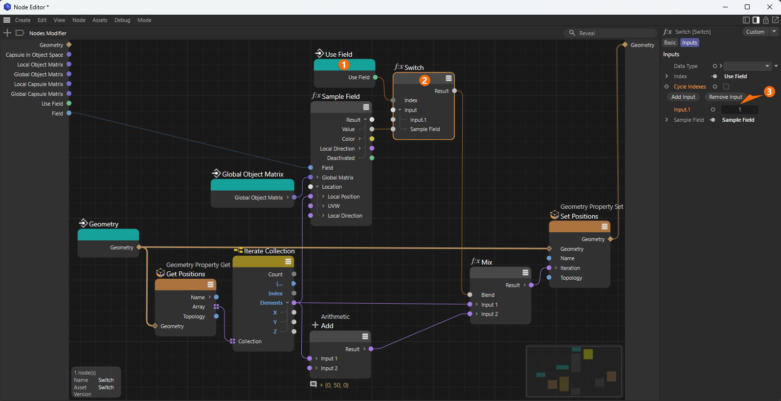Viewport: 781px width, 401px height.
Task: Toggle the attribute panel lock icon
Action: click(766, 20)
